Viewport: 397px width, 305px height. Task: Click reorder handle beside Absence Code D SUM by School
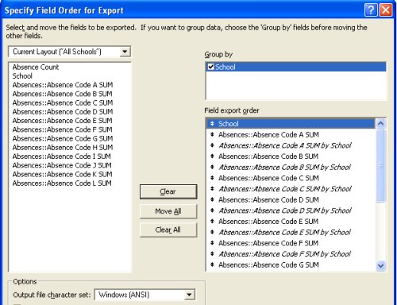point(212,210)
